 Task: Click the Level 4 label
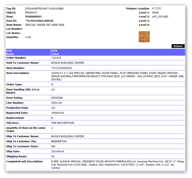144,25
